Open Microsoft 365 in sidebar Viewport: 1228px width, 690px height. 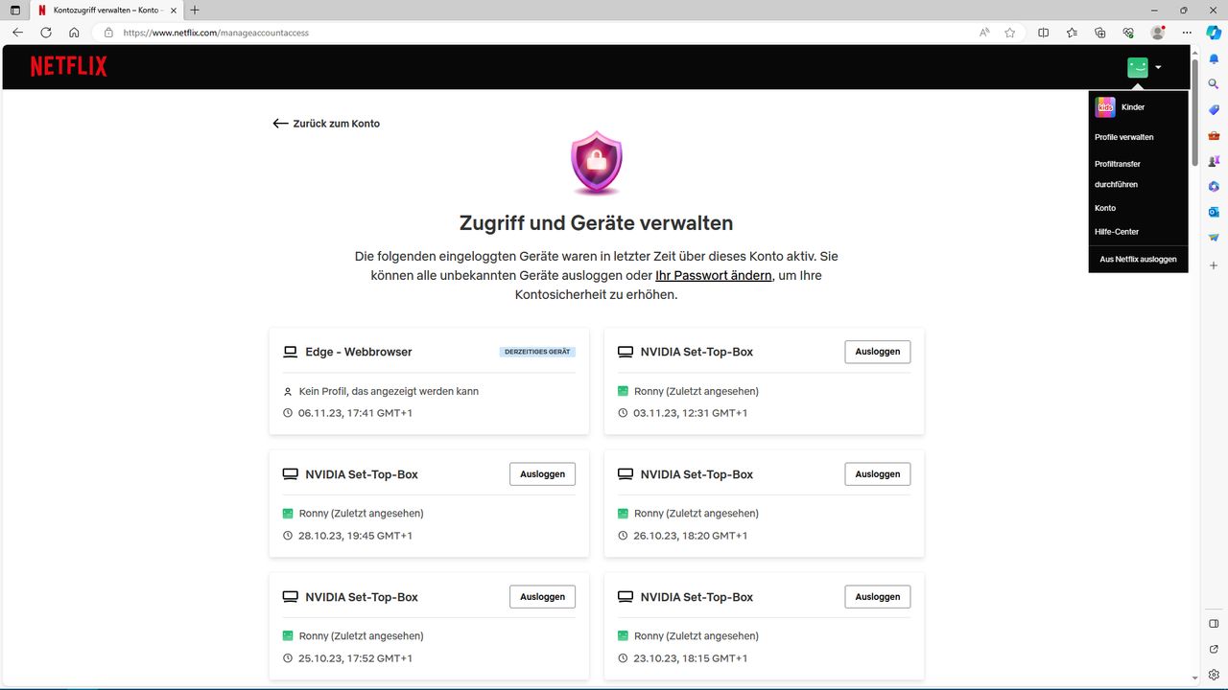pyautogui.click(x=1214, y=186)
